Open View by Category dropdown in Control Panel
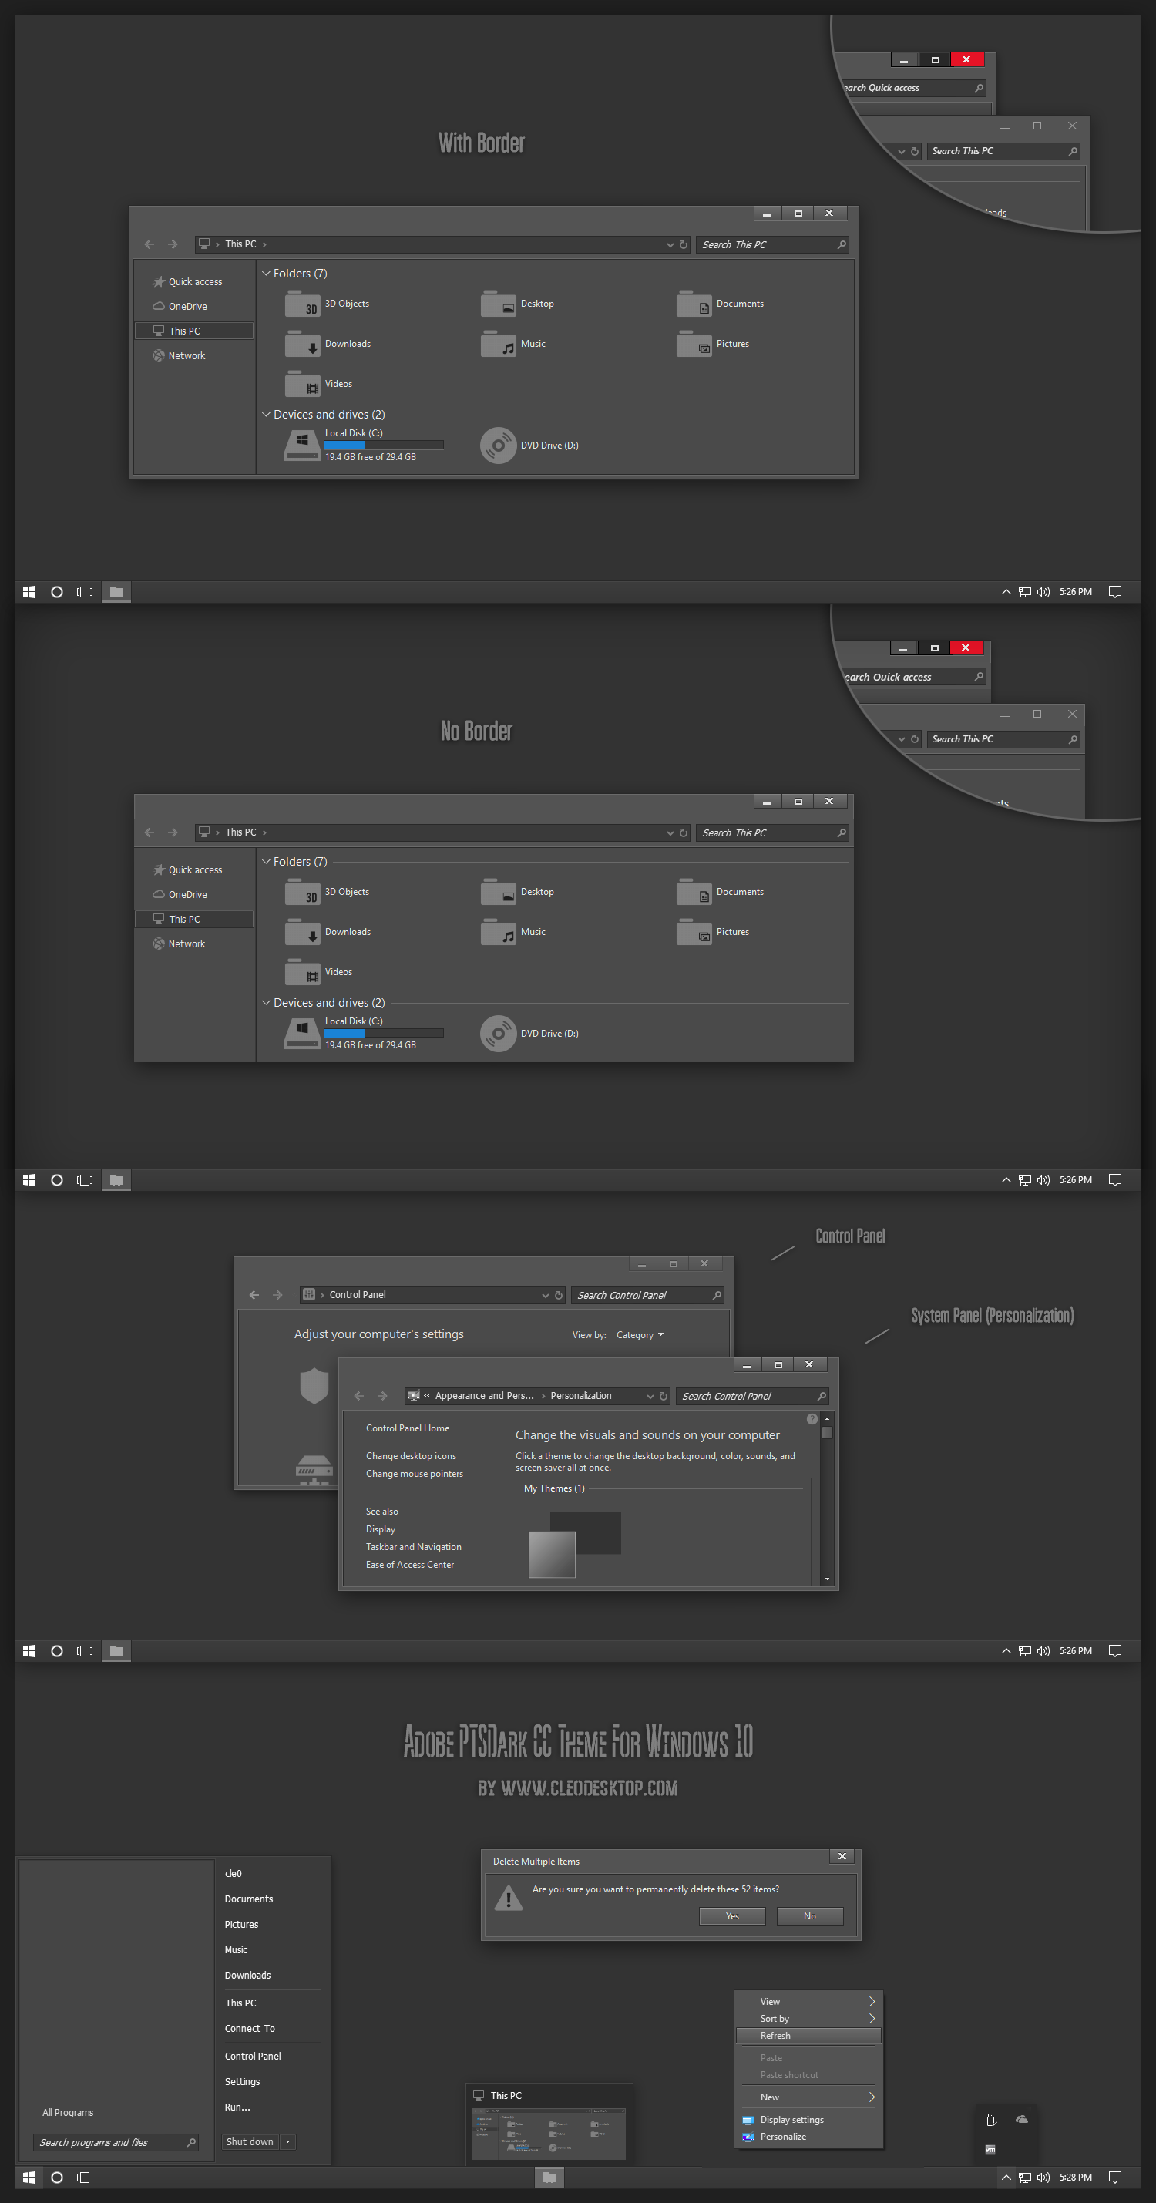Image resolution: width=1156 pixels, height=2203 pixels. pyautogui.click(x=640, y=1336)
